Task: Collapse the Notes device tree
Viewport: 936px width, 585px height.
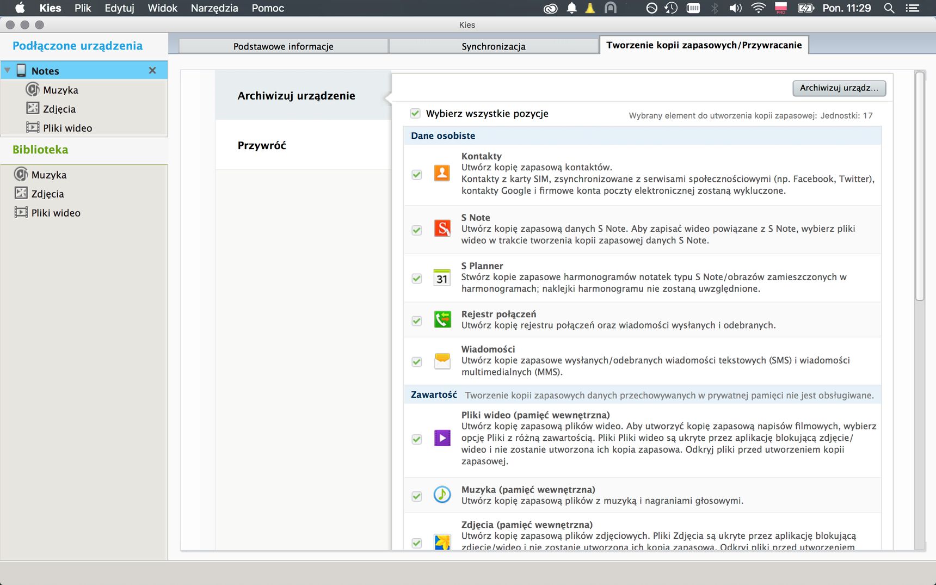Action: point(8,71)
